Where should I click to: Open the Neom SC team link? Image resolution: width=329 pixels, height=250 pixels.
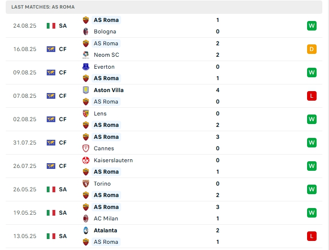coord(106,55)
